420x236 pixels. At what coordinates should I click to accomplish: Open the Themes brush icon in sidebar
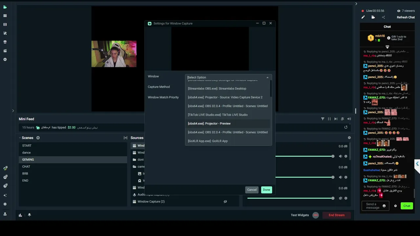(5, 33)
